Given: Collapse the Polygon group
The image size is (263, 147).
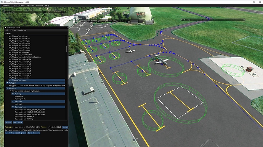Looking at the screenshot, I should [x=7, y=83].
